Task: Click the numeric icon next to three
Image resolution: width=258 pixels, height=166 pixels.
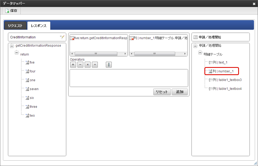Action: (x=27, y=107)
